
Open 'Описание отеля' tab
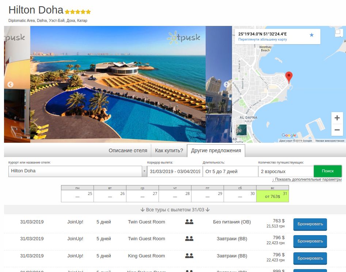(x=128, y=150)
